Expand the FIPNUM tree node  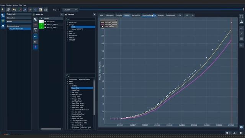pyautogui.click(x=67, y=40)
